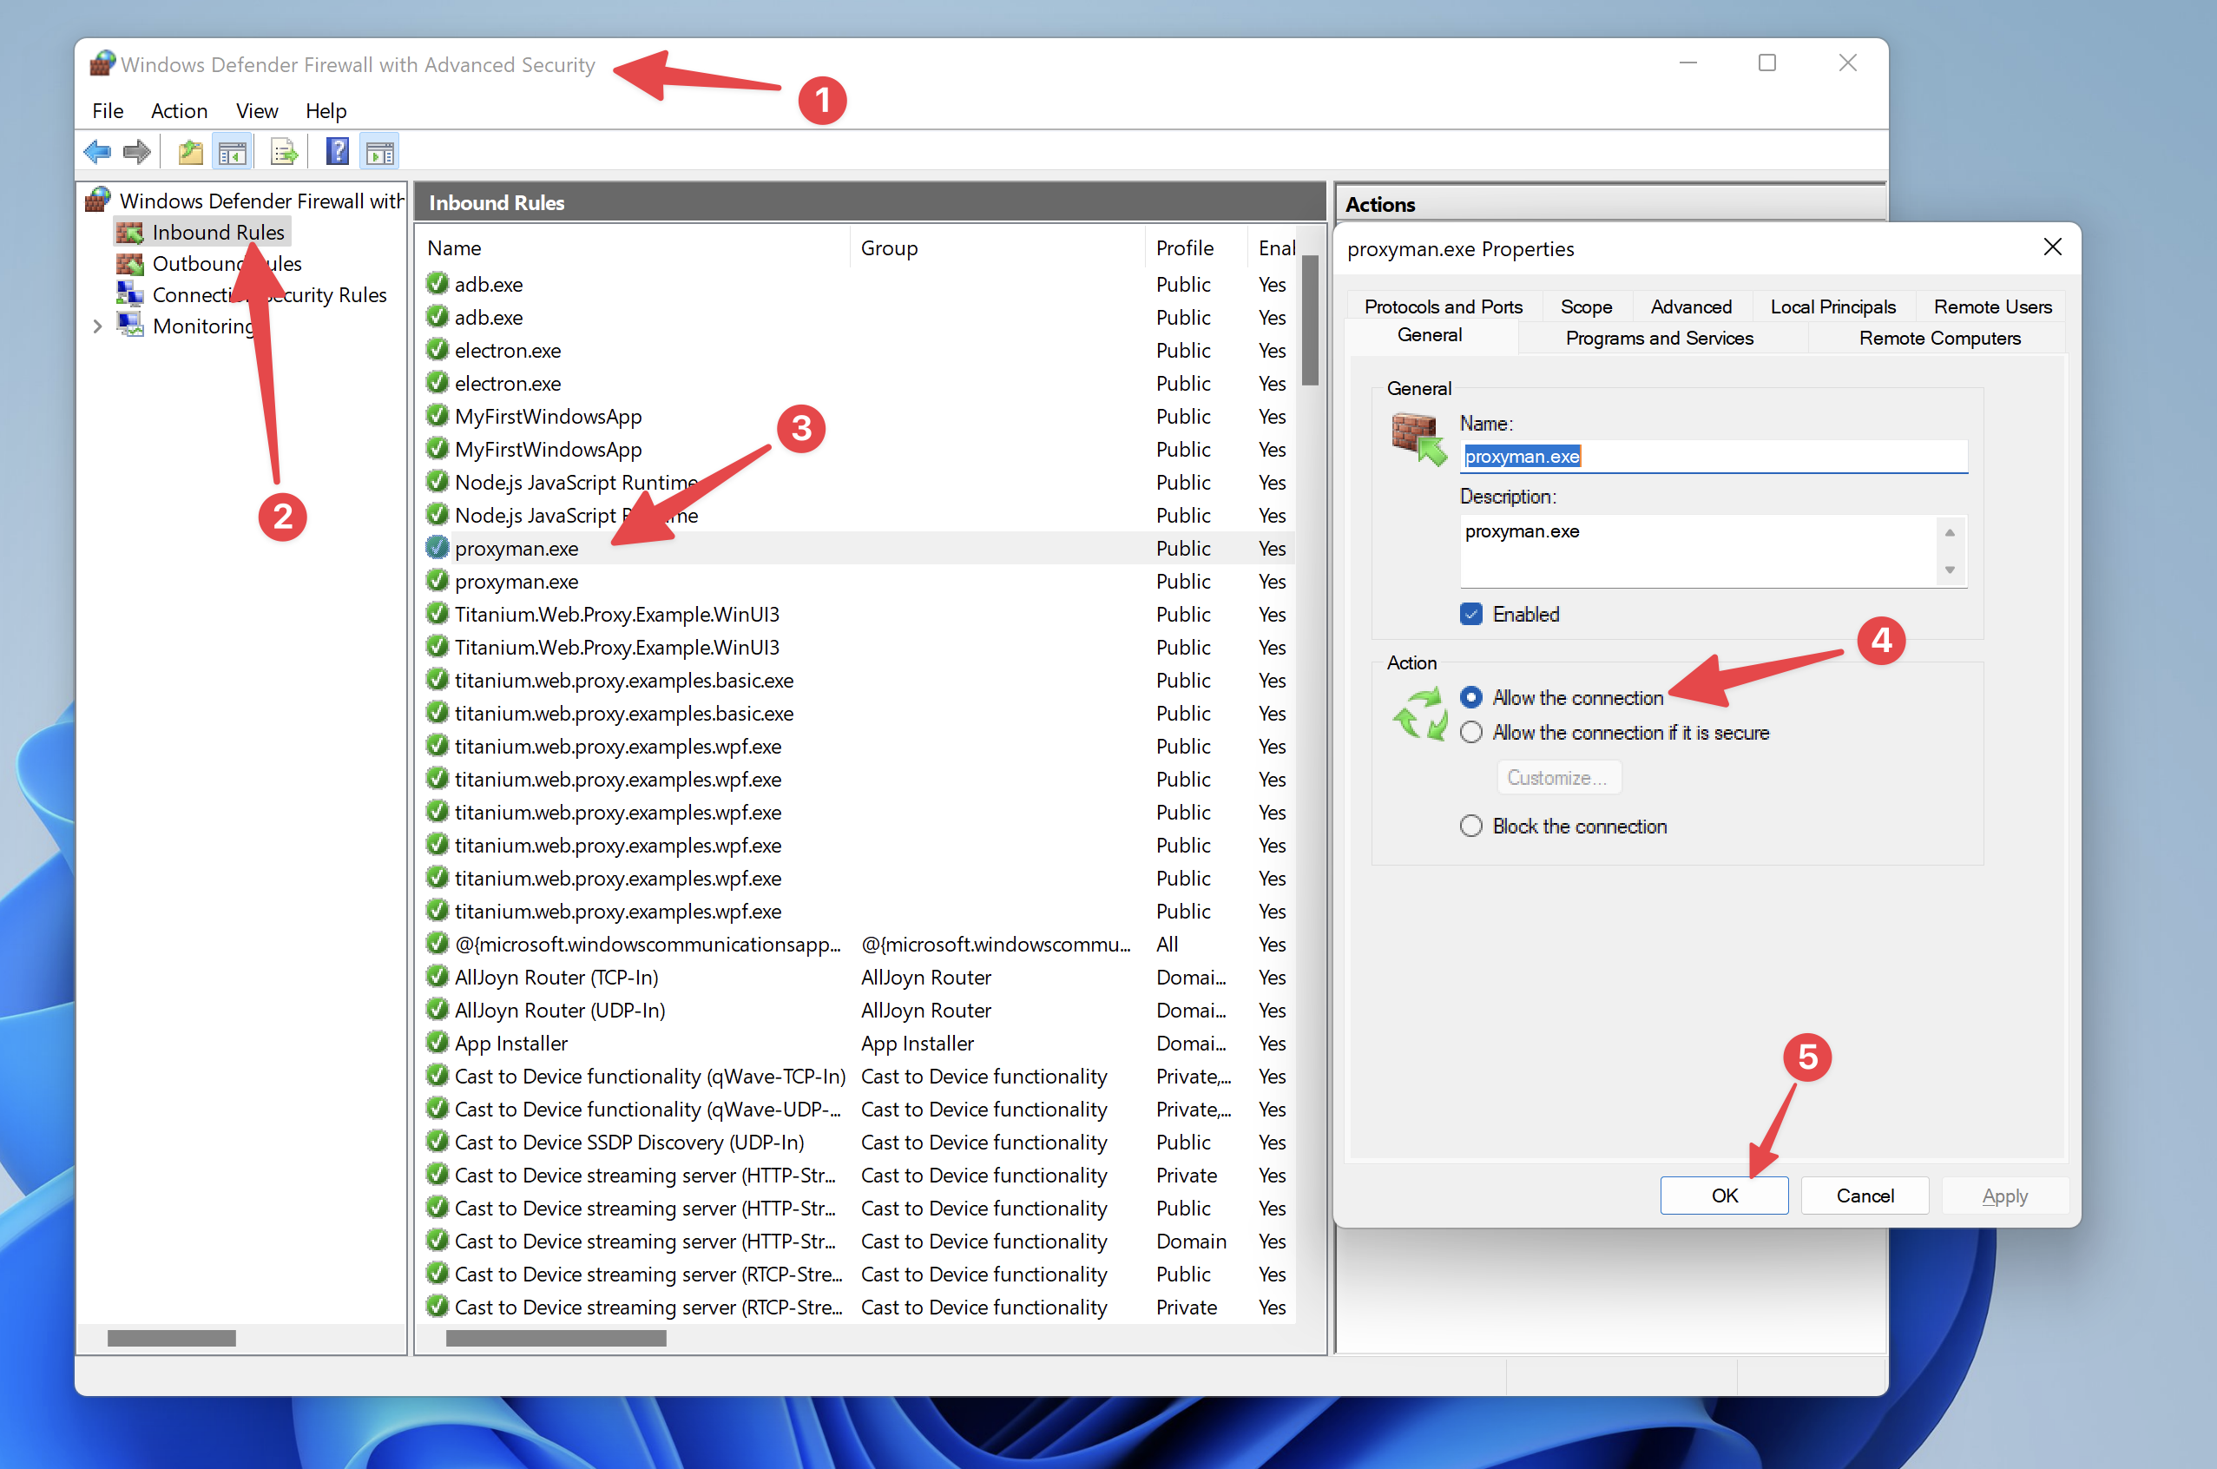2217x1469 pixels.
Task: Click the Outbound Rules firewall icon
Action: click(129, 263)
